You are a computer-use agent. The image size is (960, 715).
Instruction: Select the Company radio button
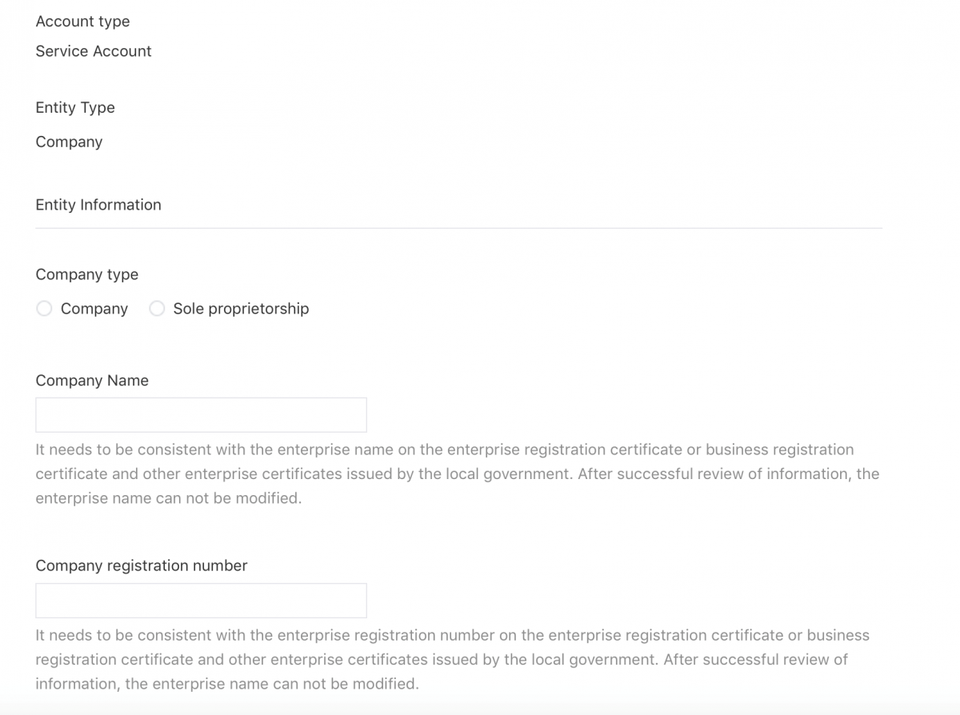(x=45, y=309)
